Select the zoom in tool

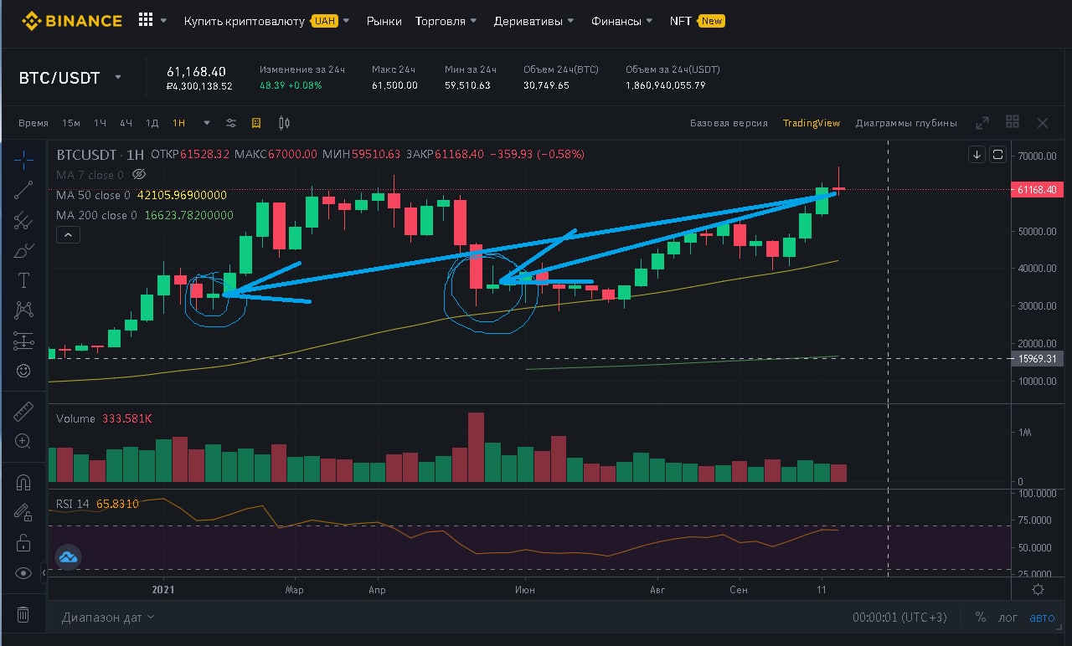point(23,441)
